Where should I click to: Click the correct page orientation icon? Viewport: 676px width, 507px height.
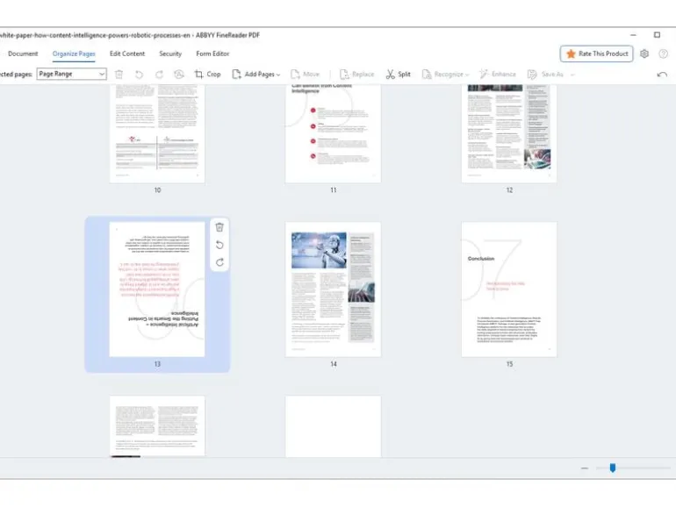click(179, 75)
